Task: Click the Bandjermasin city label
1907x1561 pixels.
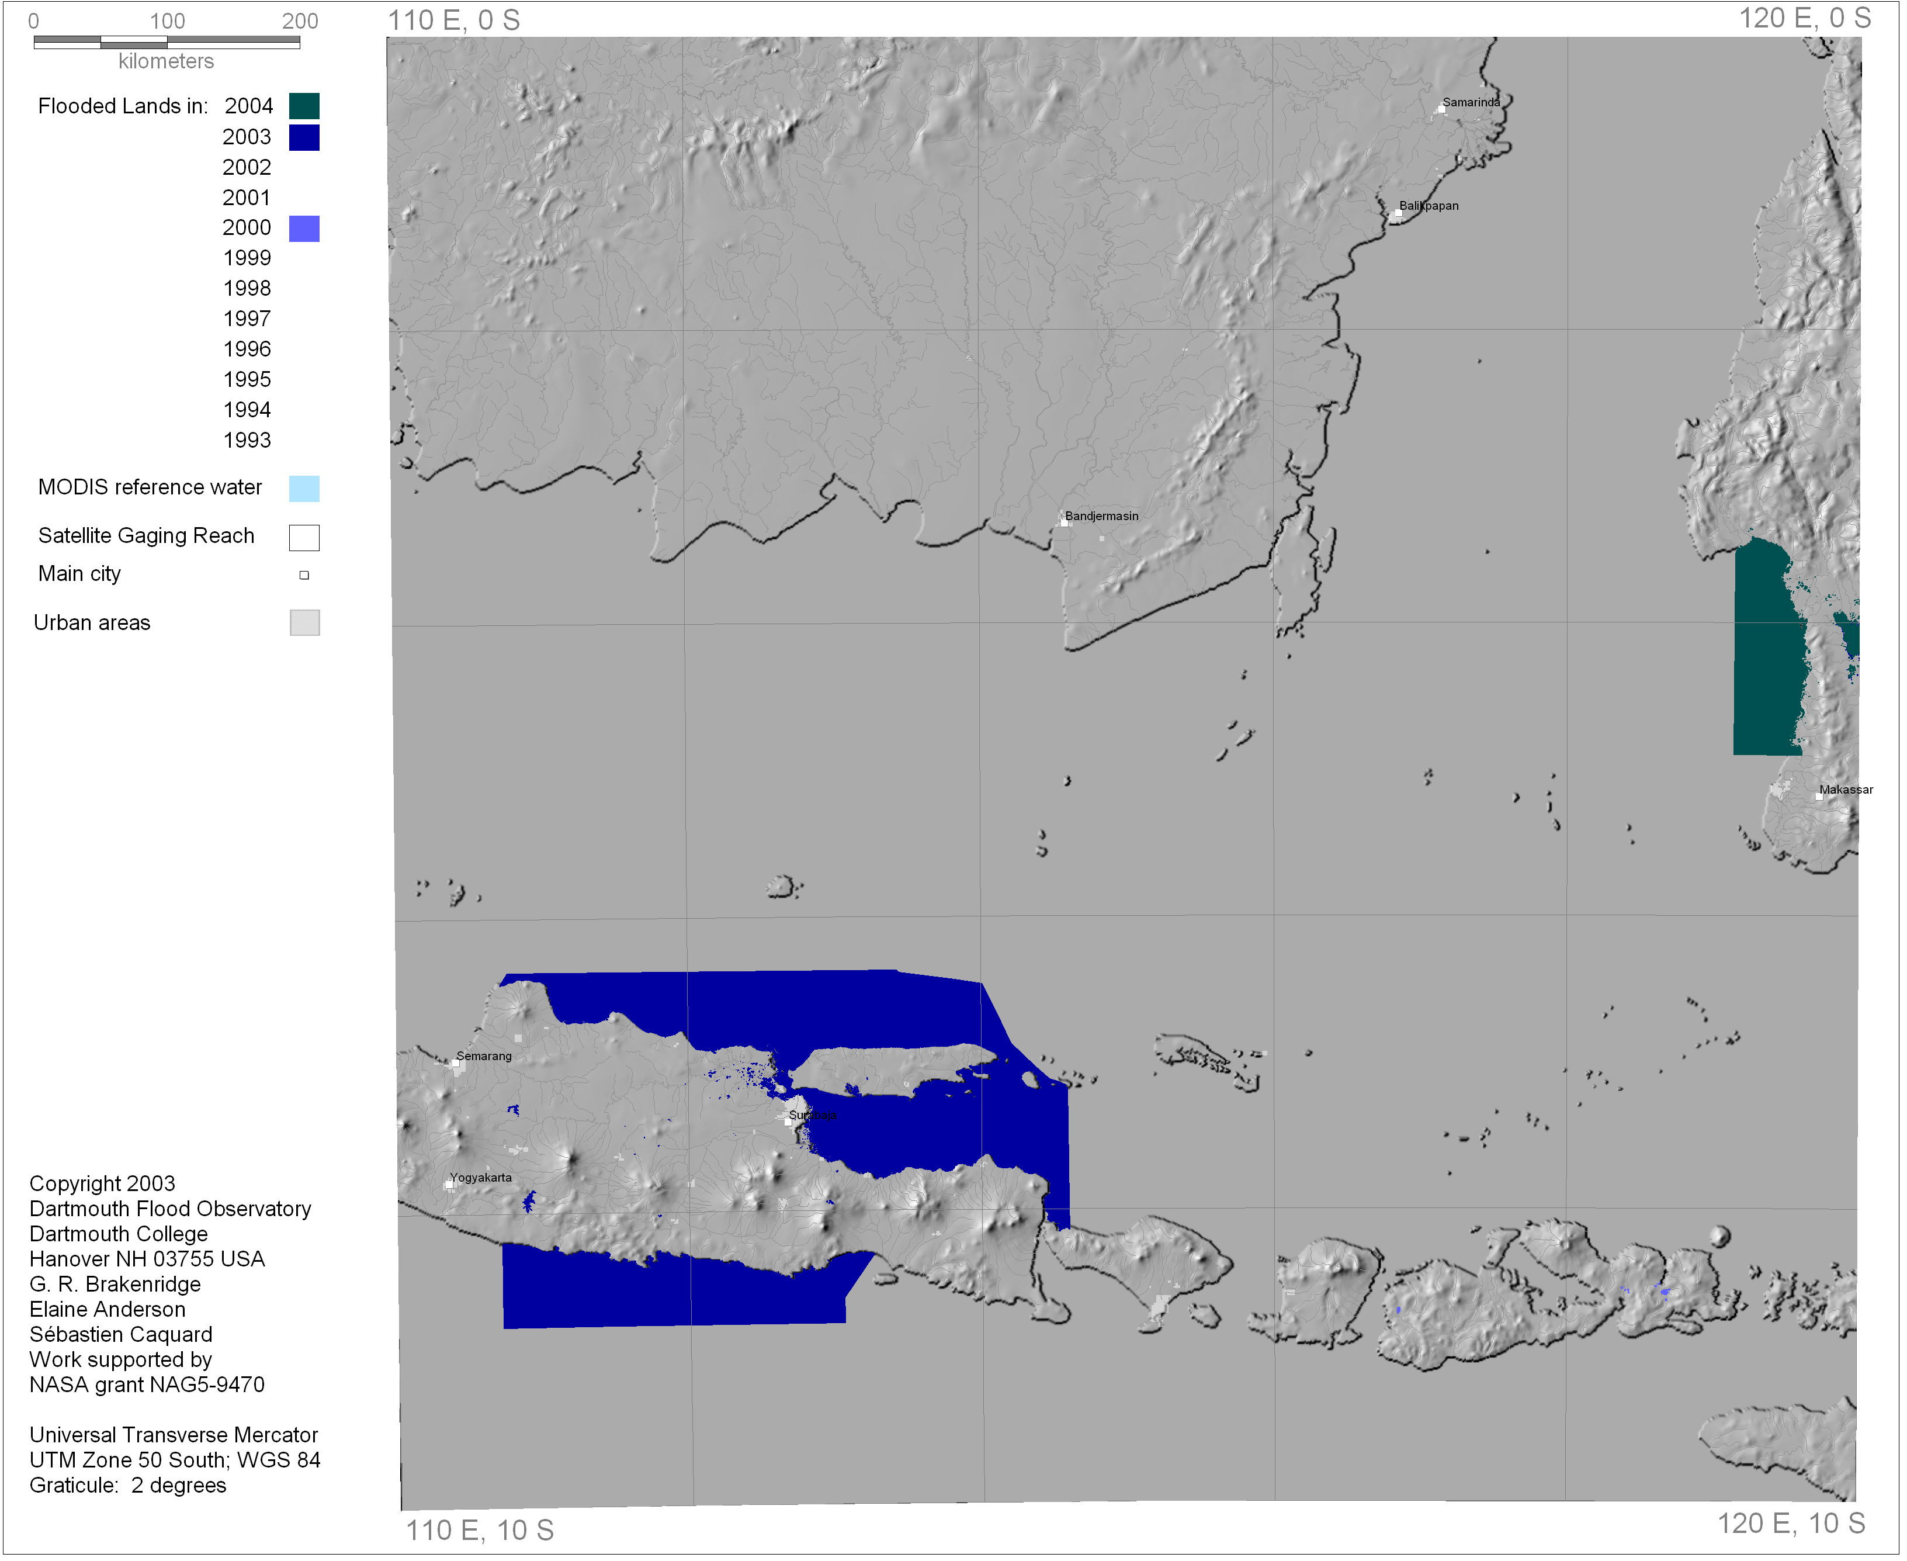Action: pyautogui.click(x=1104, y=517)
